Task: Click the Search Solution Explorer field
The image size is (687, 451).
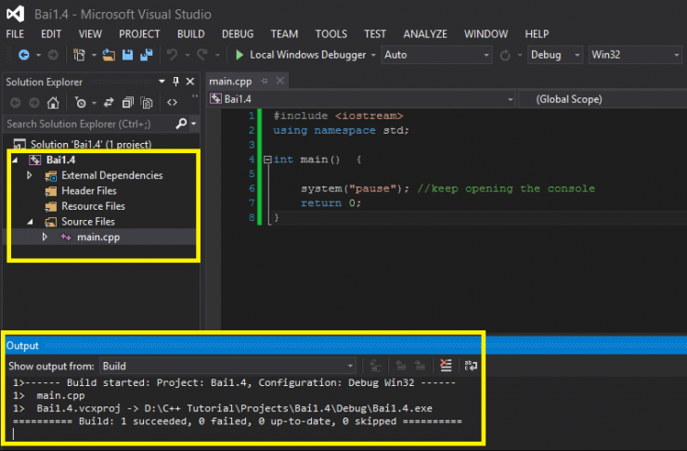Action: click(90, 124)
